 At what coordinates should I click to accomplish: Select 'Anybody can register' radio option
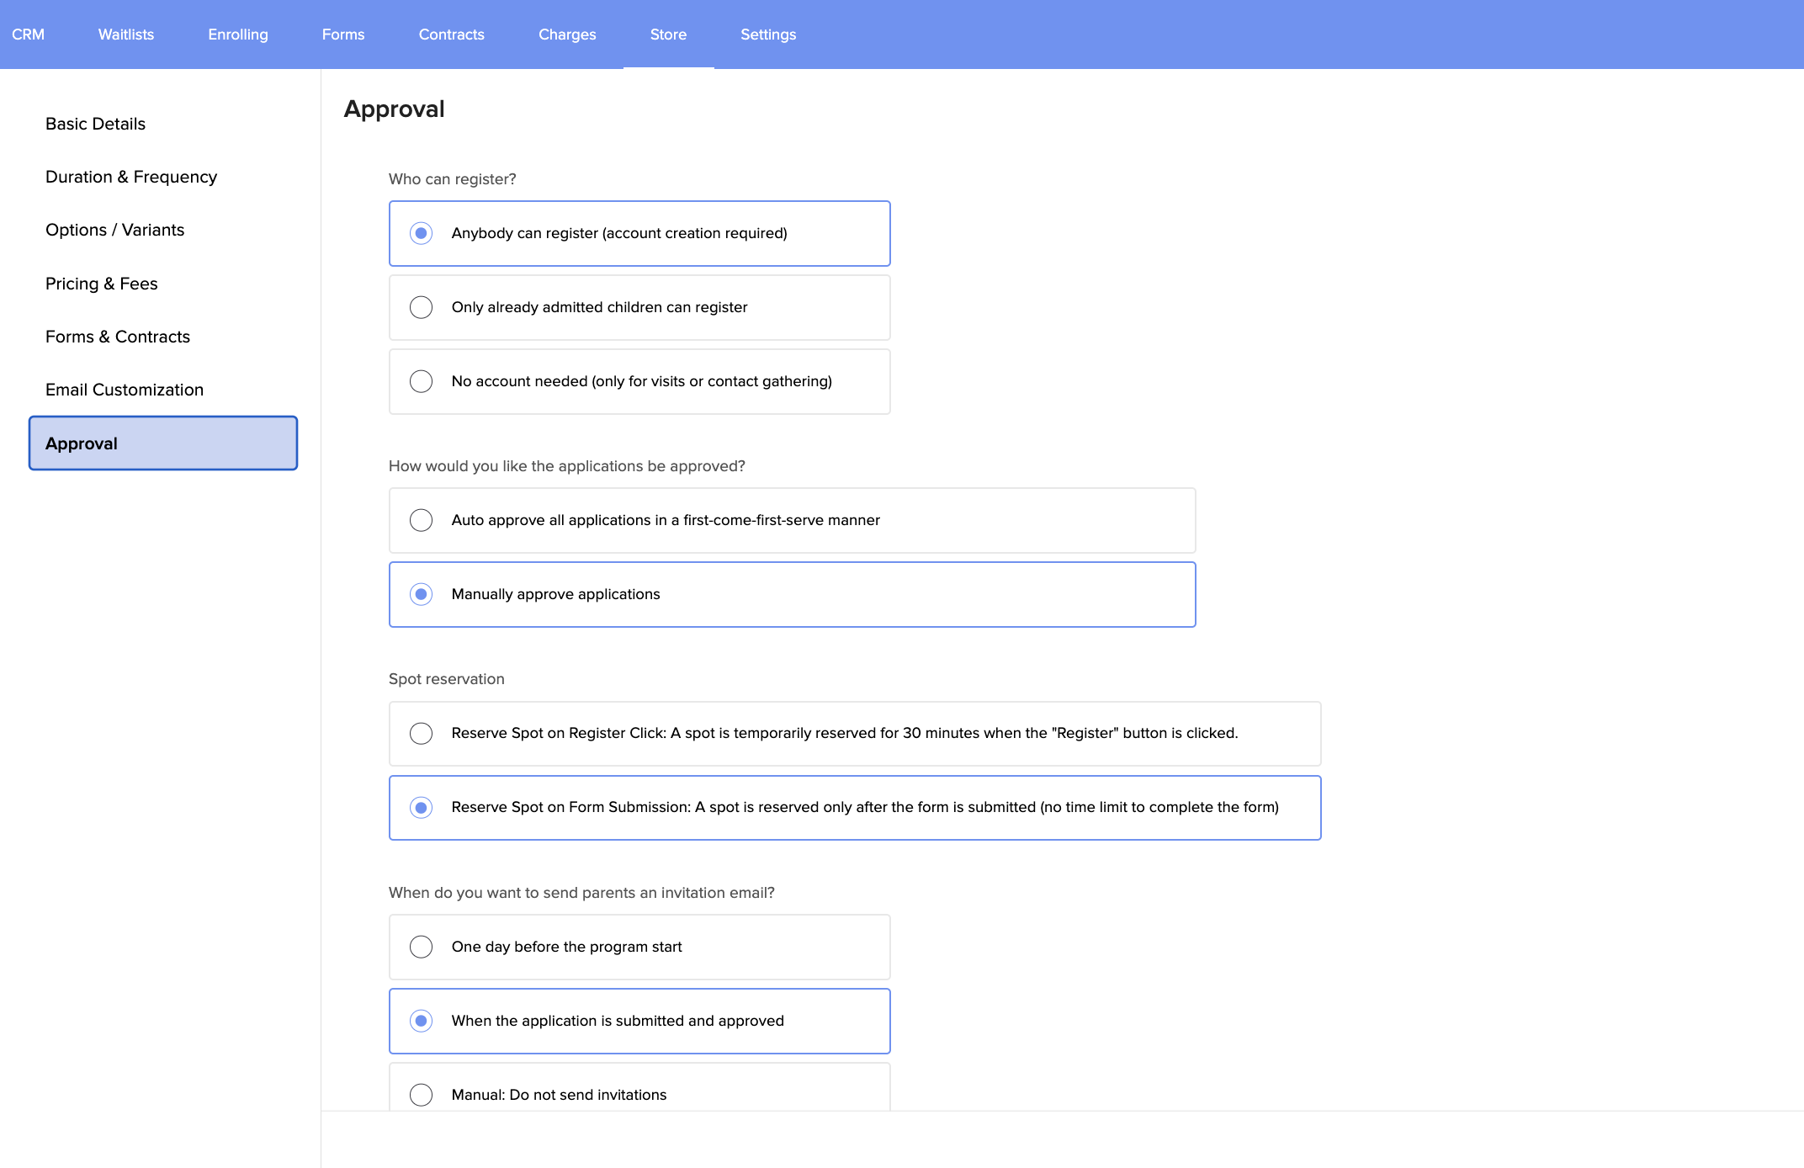(x=422, y=233)
